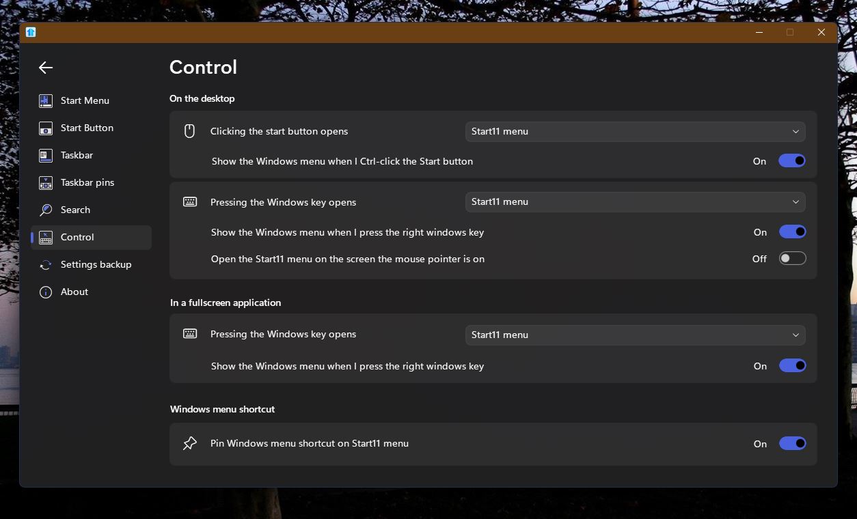Click the Settings backup label
The height and width of the screenshot is (519, 857).
click(96, 265)
